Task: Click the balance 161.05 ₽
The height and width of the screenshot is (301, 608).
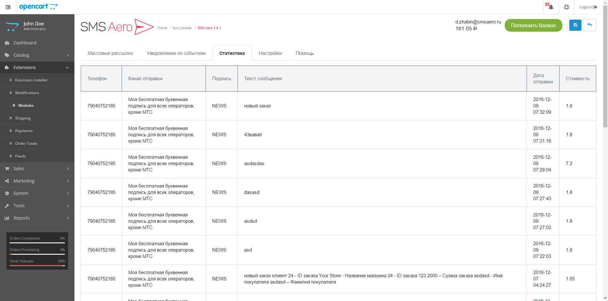Action: tap(466, 29)
